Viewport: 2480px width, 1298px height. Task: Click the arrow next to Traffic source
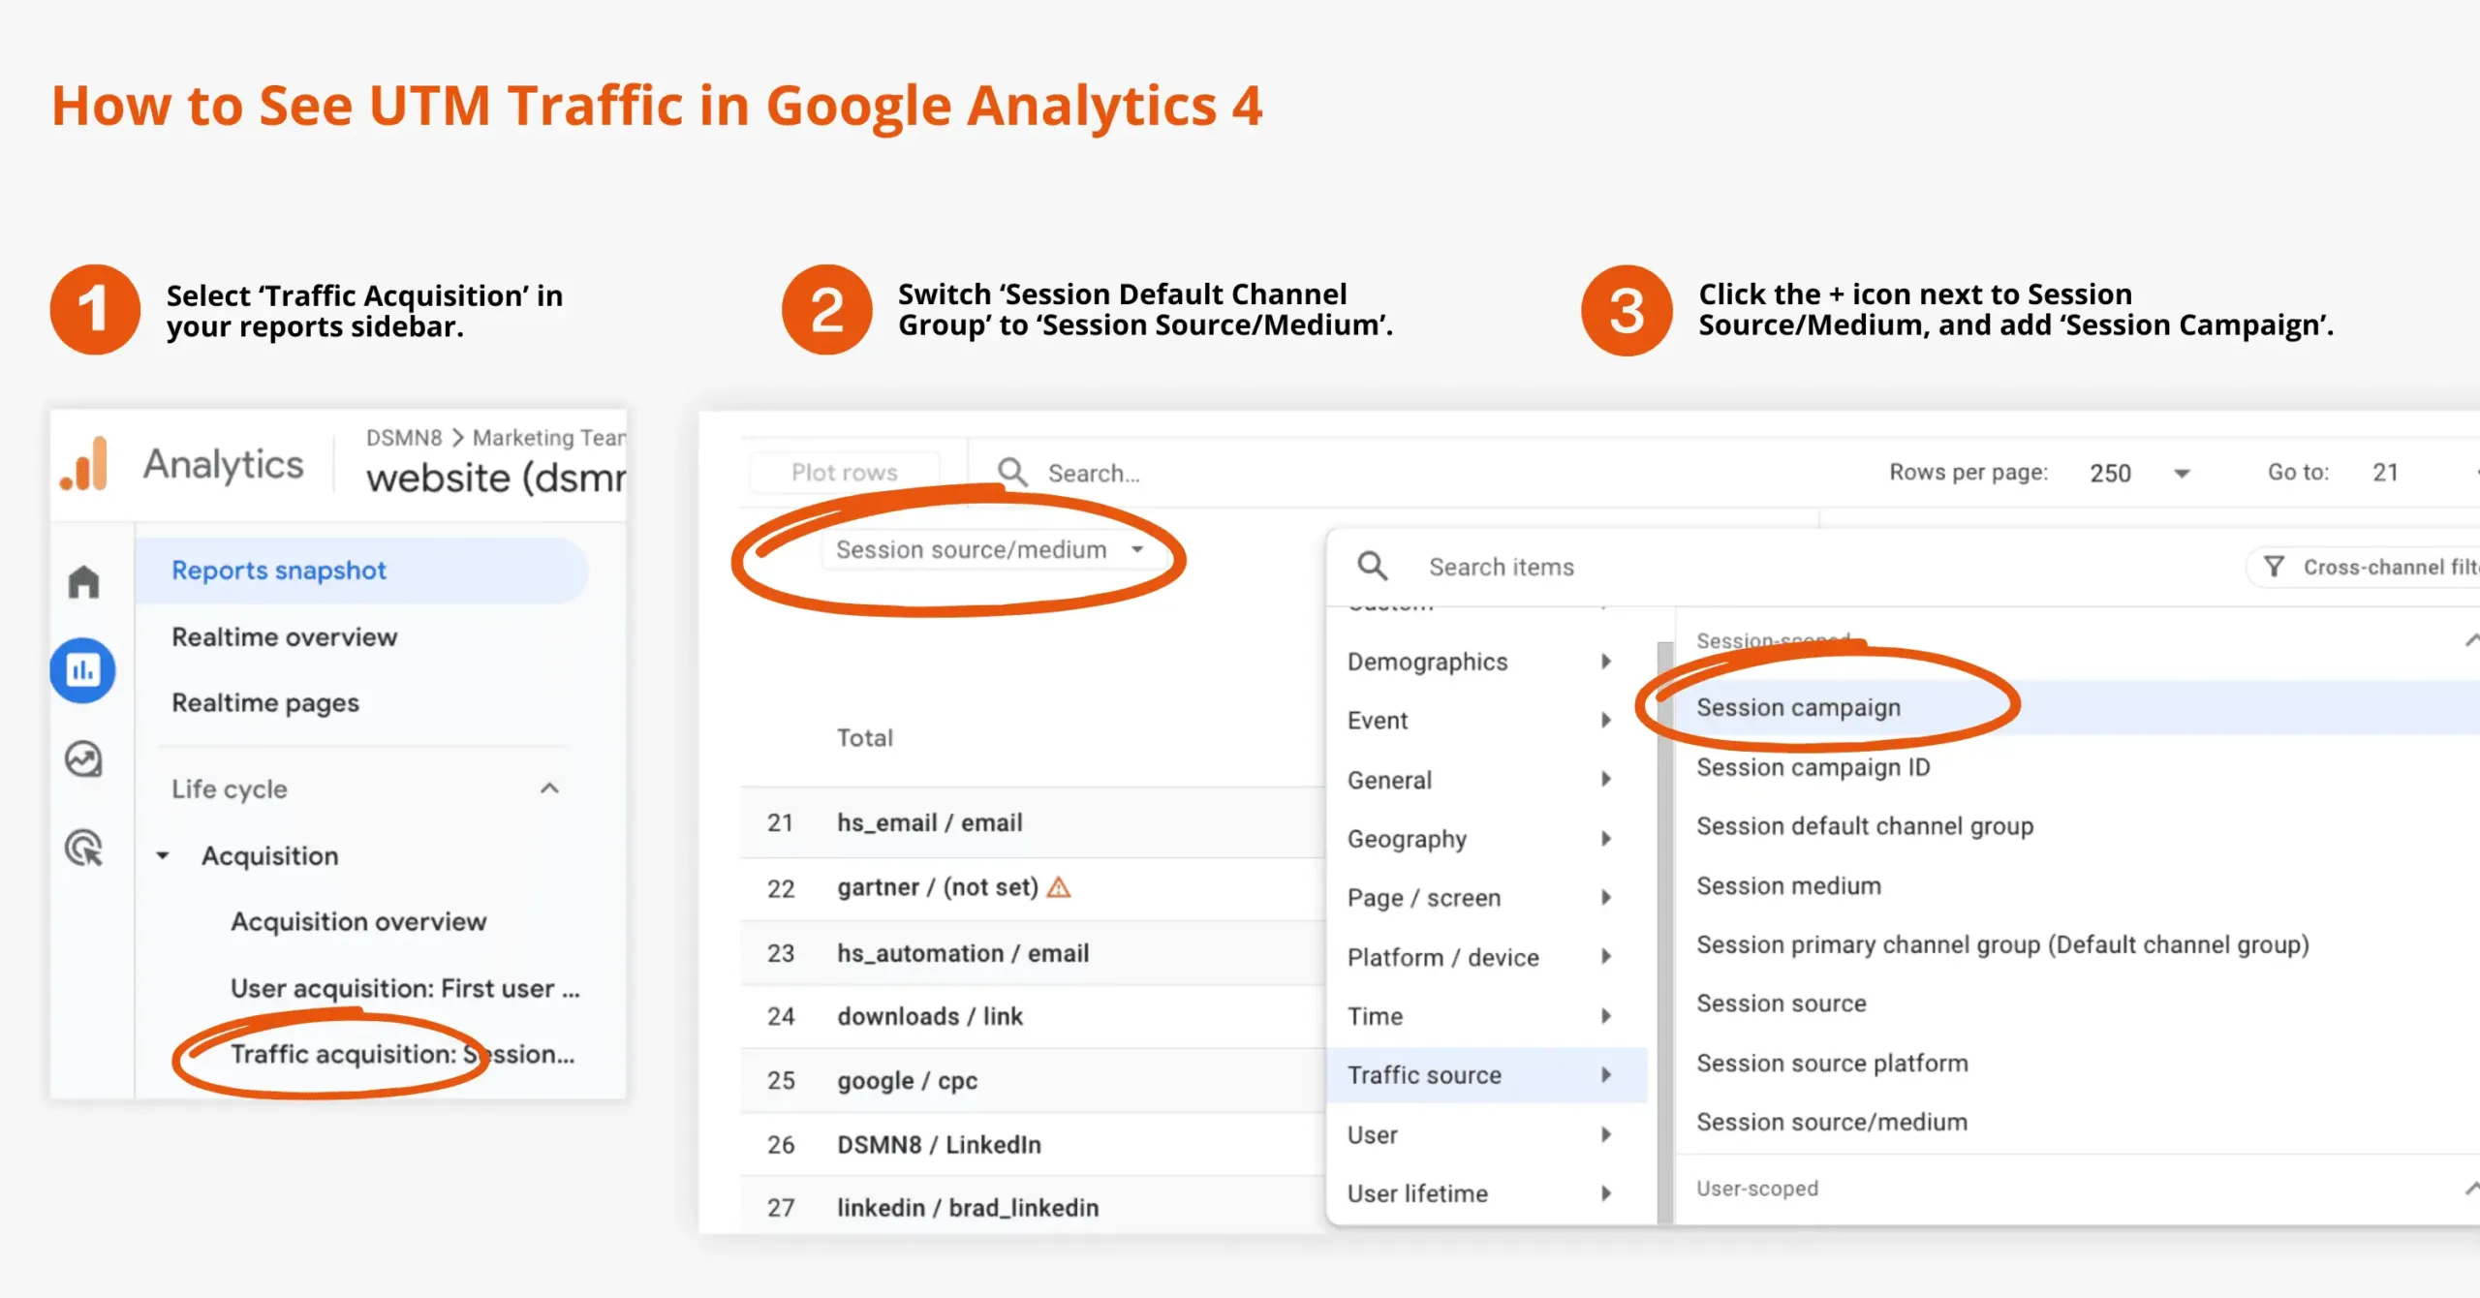1606,1075
